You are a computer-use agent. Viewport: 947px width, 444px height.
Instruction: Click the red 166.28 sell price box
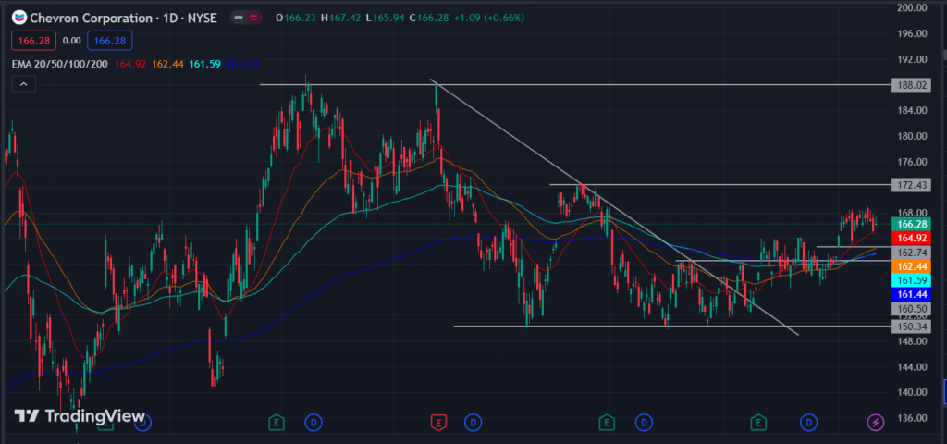(x=33, y=41)
